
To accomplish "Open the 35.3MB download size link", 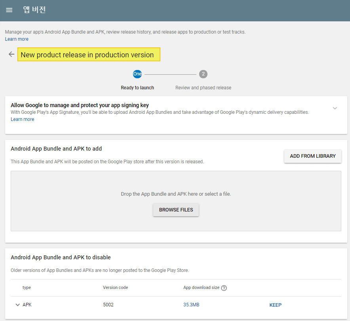I will tap(191, 305).
